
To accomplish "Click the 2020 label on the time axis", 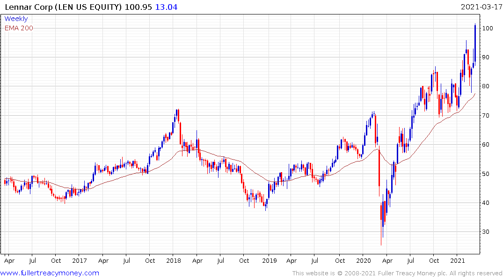I will [x=364, y=260].
